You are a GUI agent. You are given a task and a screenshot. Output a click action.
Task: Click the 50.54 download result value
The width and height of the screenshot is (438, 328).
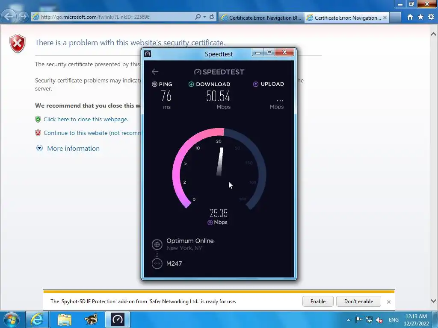pos(218,96)
